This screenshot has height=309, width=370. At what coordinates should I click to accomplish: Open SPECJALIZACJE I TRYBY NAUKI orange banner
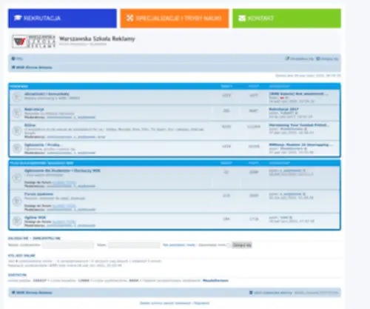(175, 19)
